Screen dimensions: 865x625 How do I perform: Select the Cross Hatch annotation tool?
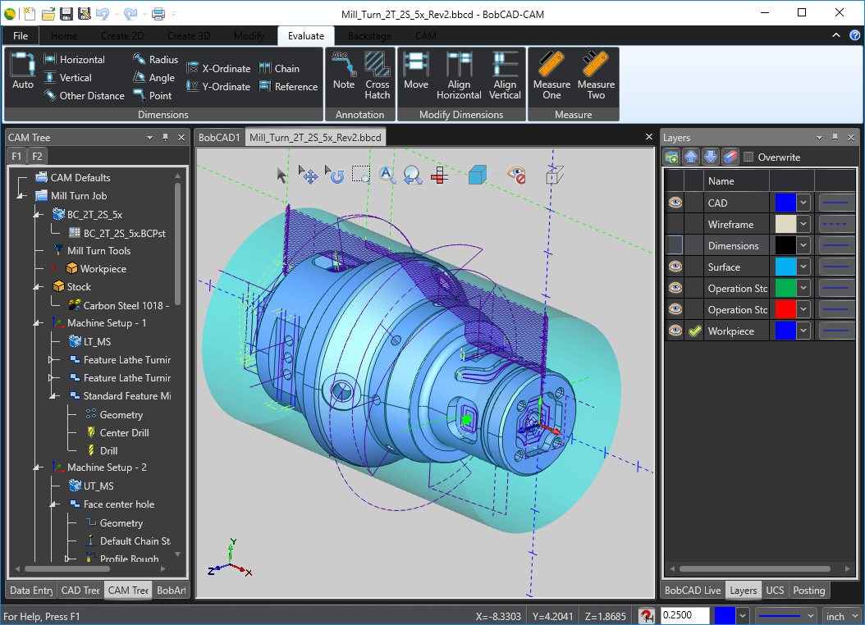point(378,74)
